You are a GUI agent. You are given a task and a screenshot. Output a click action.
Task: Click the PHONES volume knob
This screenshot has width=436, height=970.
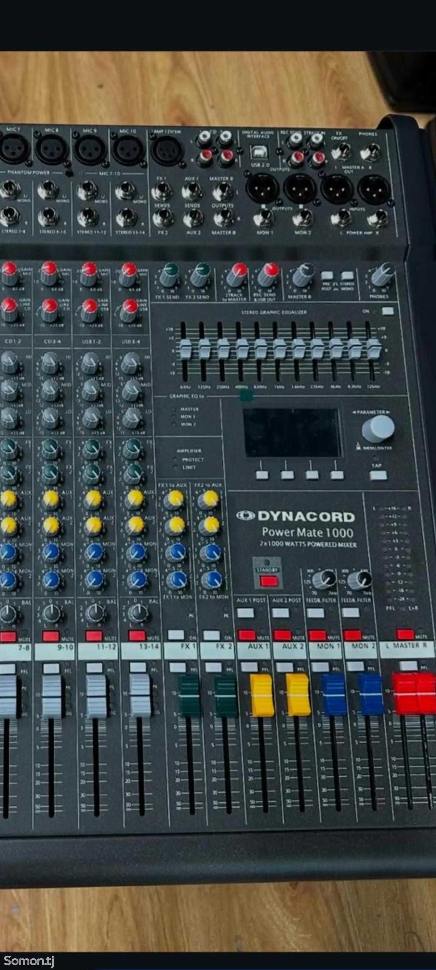383,274
